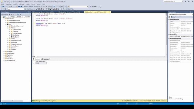Collapse the Verbindung properties section
The height and width of the screenshot is (109, 194).
point(169,35)
